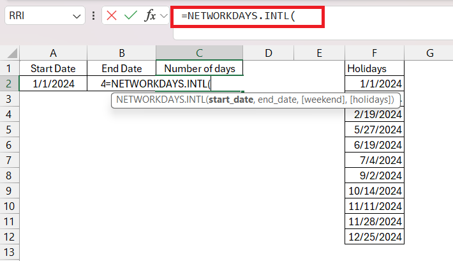Select column A header
The width and height of the screenshot is (453, 261).
click(x=53, y=53)
